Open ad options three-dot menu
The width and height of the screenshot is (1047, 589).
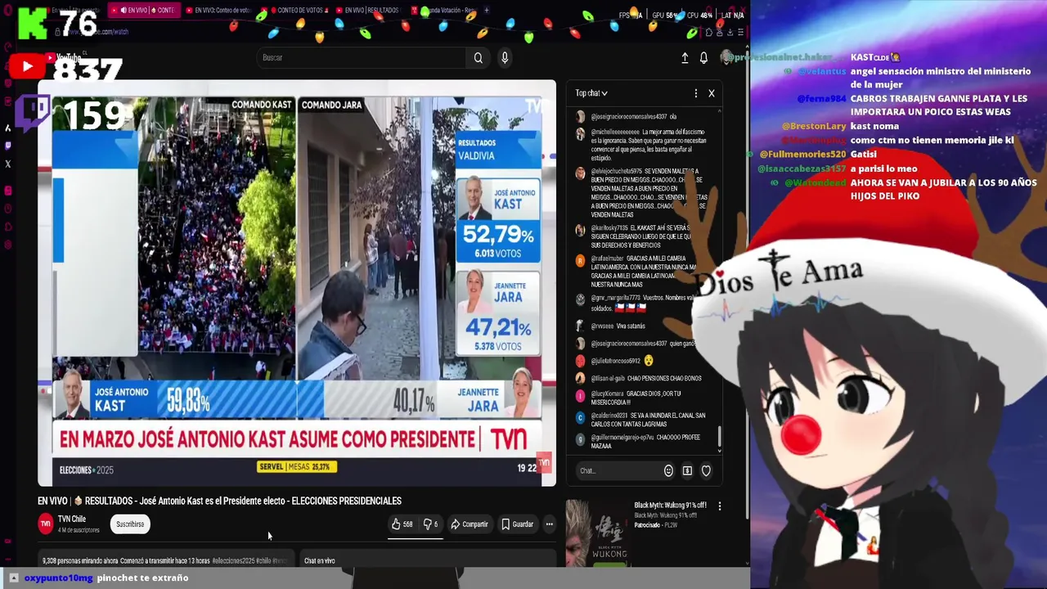[x=720, y=506]
